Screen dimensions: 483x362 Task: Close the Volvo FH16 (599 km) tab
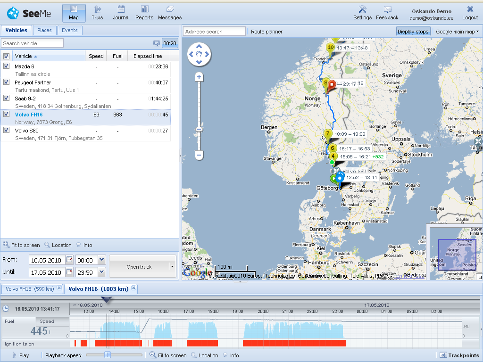(x=59, y=288)
